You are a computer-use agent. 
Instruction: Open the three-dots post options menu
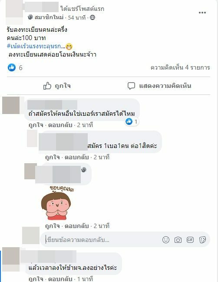coord(202,13)
